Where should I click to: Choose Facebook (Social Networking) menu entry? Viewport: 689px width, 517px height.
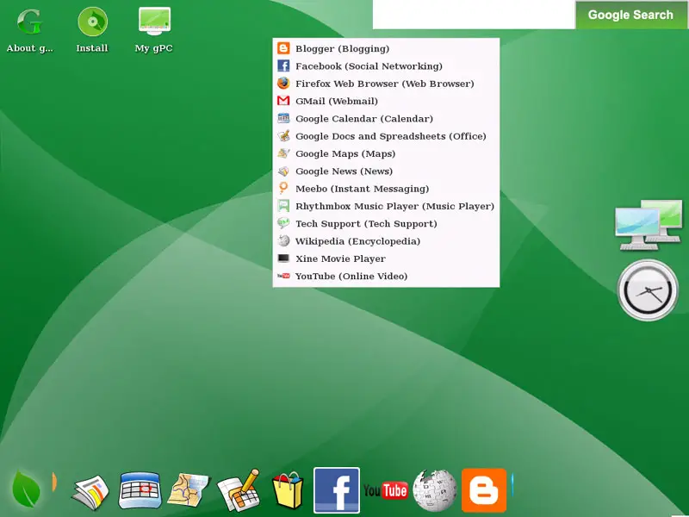coord(386,66)
